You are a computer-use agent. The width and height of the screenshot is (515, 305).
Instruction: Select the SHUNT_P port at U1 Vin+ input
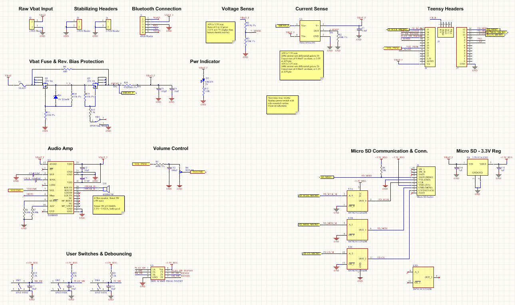[282, 26]
